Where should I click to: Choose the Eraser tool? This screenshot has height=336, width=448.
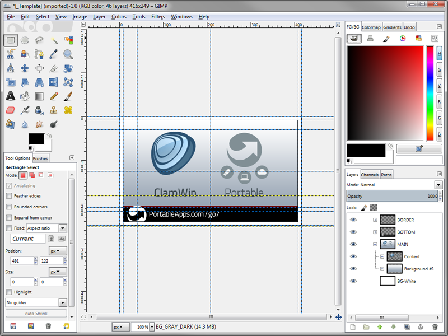click(x=10, y=110)
